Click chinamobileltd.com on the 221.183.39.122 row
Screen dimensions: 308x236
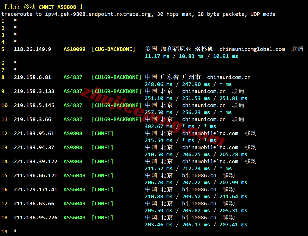click(x=210, y=162)
